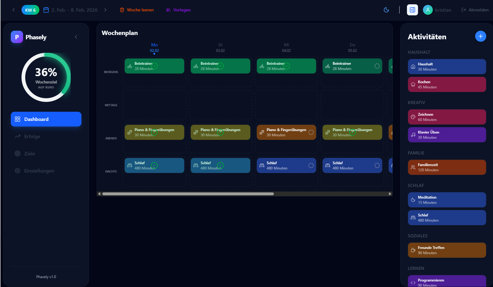Screen dimensions: 493x287
Task: Click the calendar icon beside the date range
Action: (46, 10)
